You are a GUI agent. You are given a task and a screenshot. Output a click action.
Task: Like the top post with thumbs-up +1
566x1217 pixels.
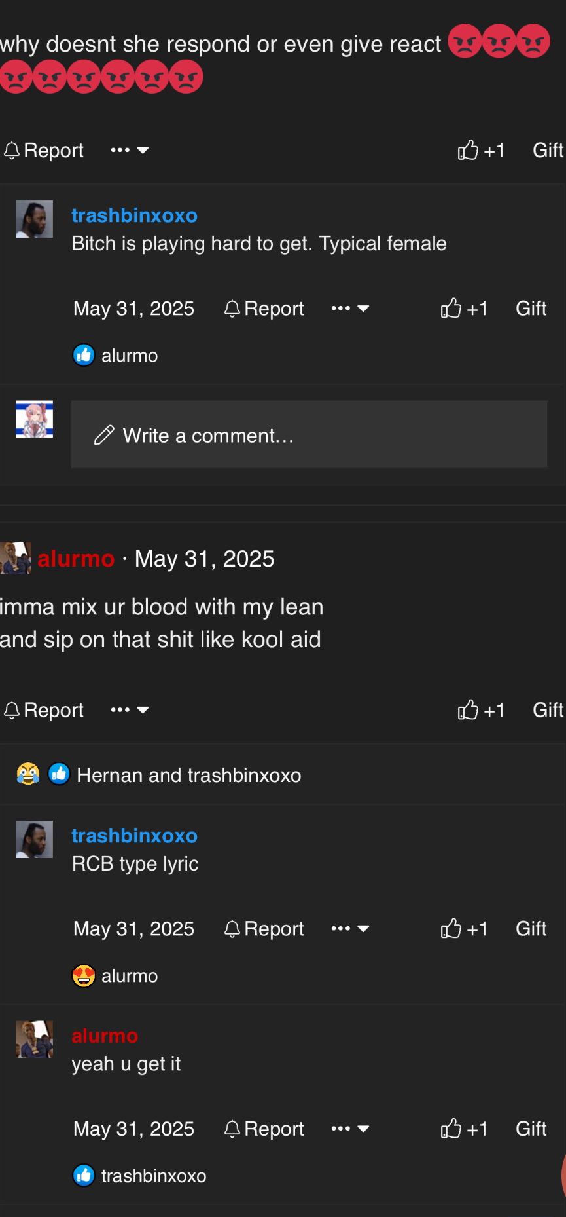(x=481, y=151)
